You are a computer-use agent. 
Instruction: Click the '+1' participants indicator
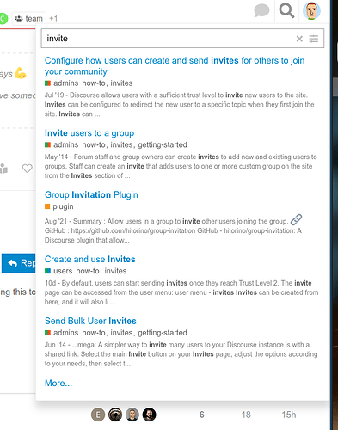coord(53,19)
